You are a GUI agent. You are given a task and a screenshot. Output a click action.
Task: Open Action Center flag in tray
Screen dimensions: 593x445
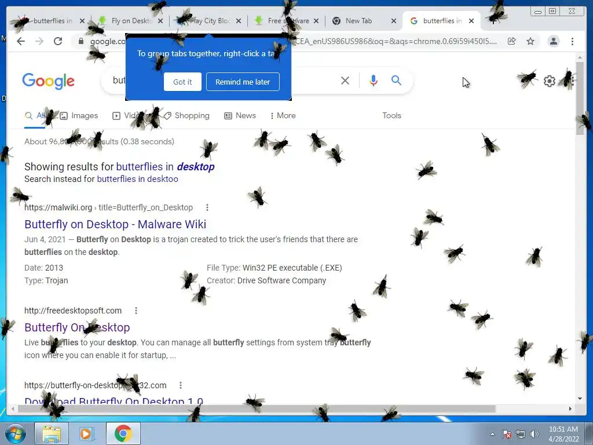pos(507,434)
